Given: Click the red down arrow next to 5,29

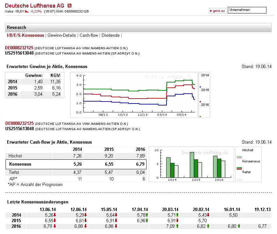Looking at the screenshot, I should tap(86, 215).
